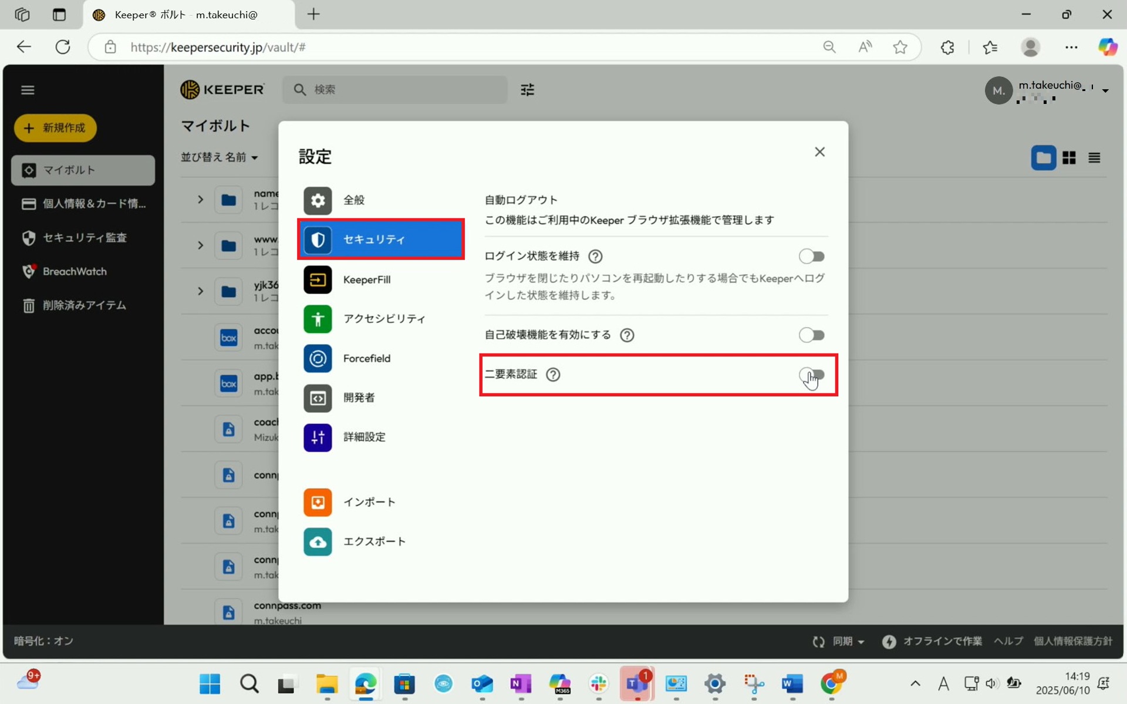Click the 新規作成 button
Image resolution: width=1127 pixels, height=704 pixels.
tap(56, 127)
